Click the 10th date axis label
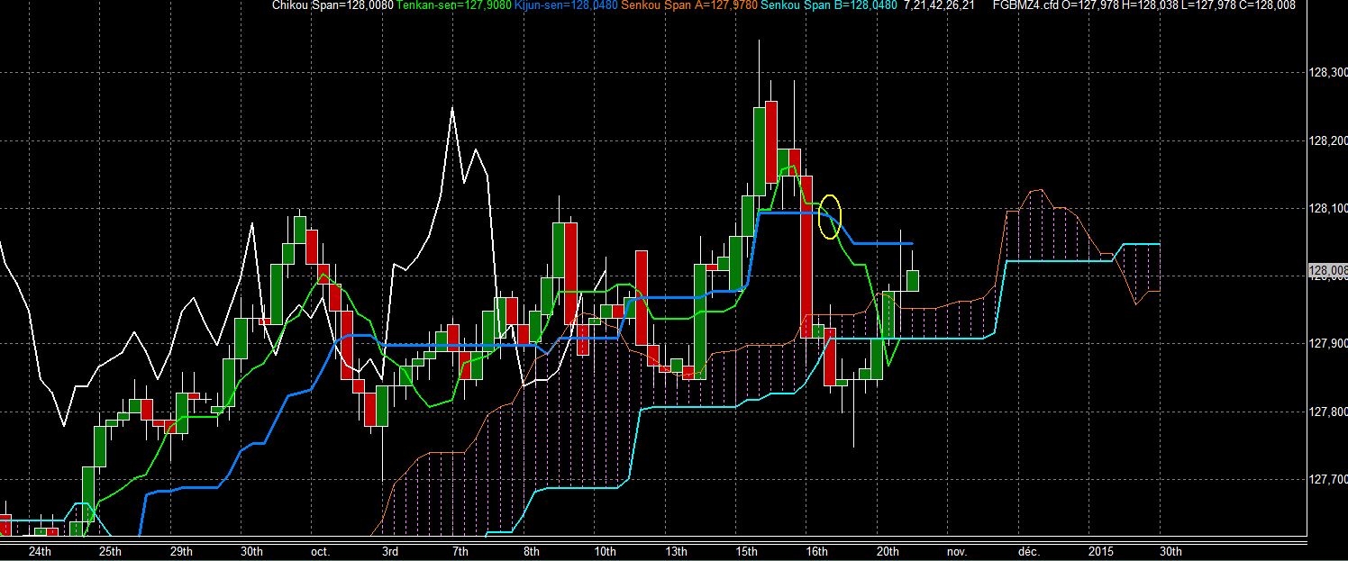 [x=606, y=551]
